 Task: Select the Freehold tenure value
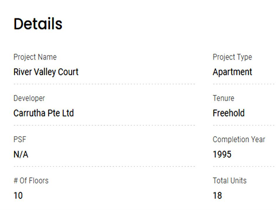pos(229,113)
